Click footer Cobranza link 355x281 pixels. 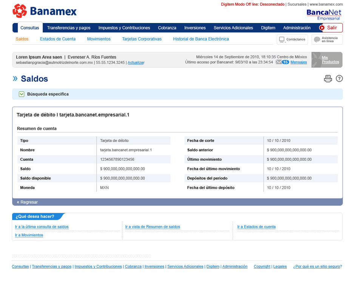click(133, 267)
